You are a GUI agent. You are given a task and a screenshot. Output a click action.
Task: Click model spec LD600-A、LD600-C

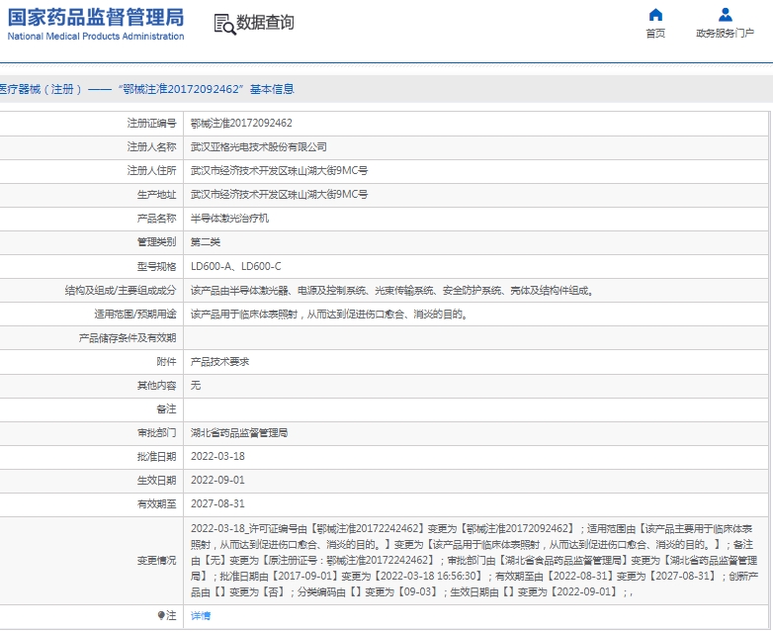click(236, 266)
